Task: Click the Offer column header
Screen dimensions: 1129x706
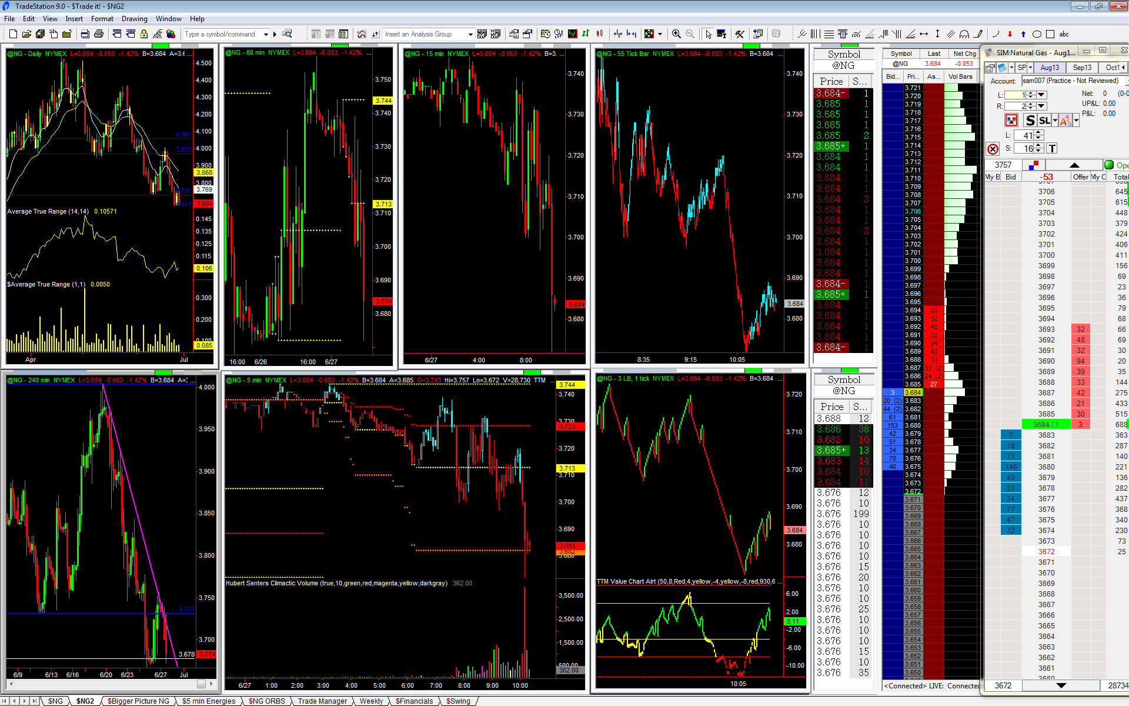Action: (x=1081, y=177)
